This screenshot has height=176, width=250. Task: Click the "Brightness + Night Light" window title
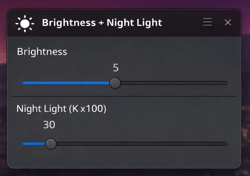click(102, 23)
